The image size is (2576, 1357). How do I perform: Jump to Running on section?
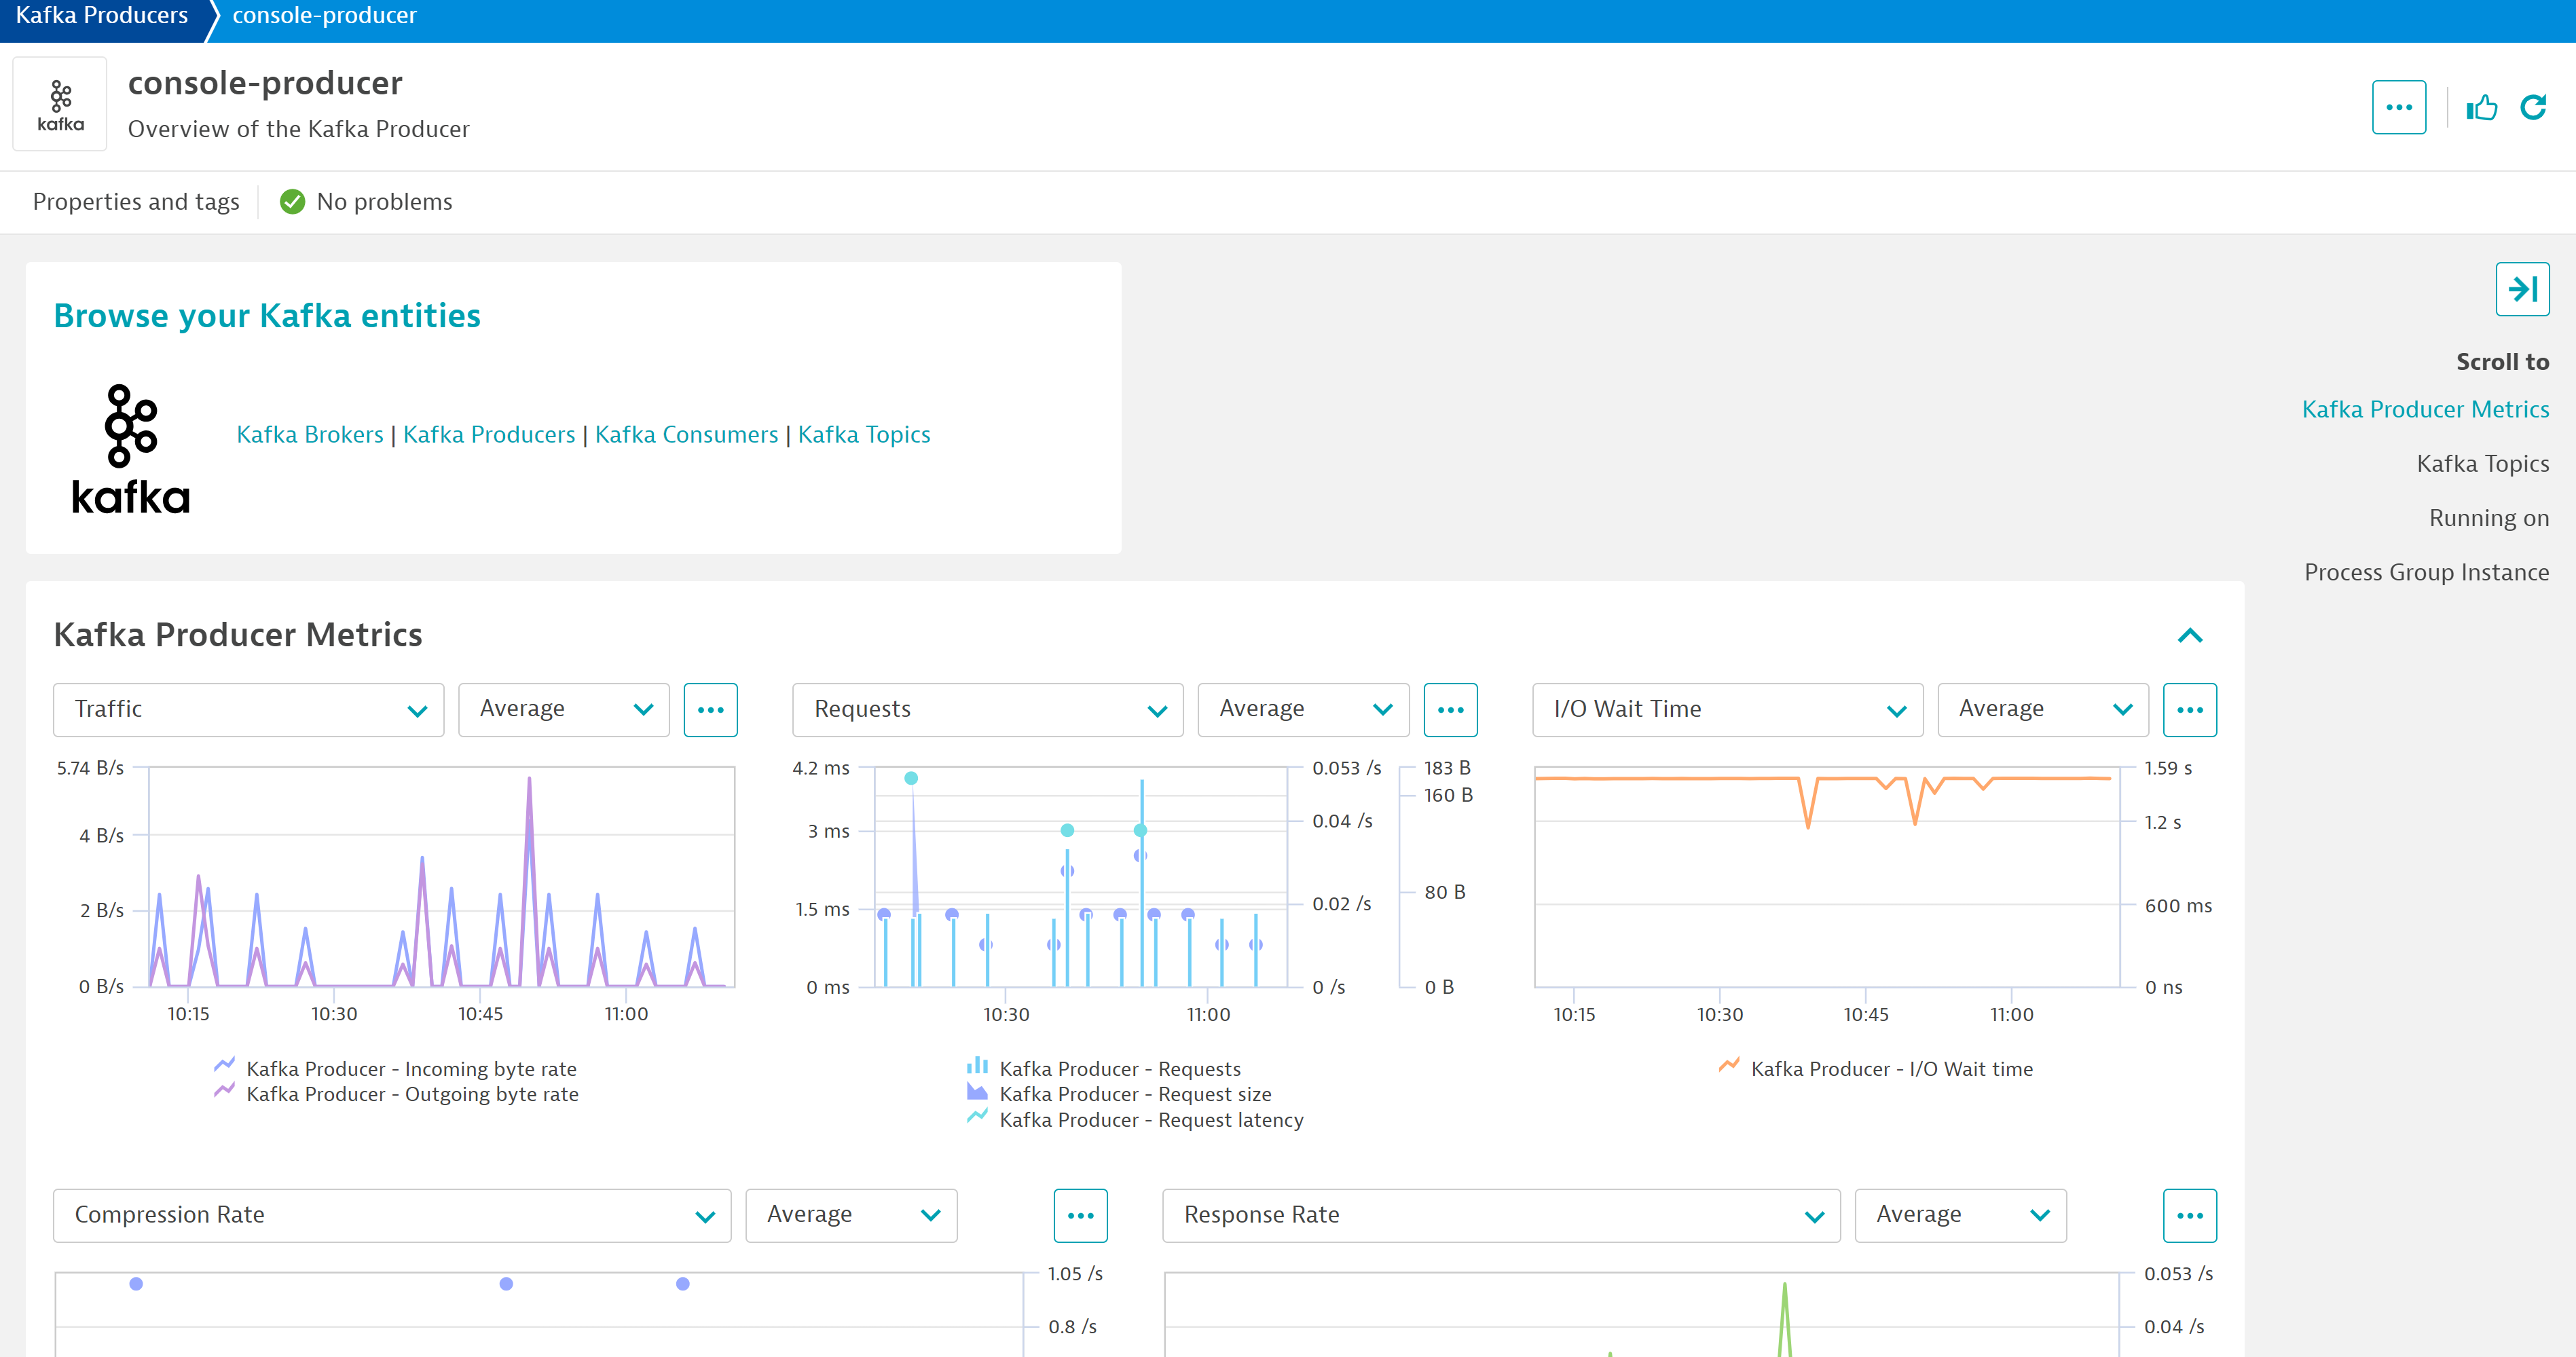[x=2488, y=518]
